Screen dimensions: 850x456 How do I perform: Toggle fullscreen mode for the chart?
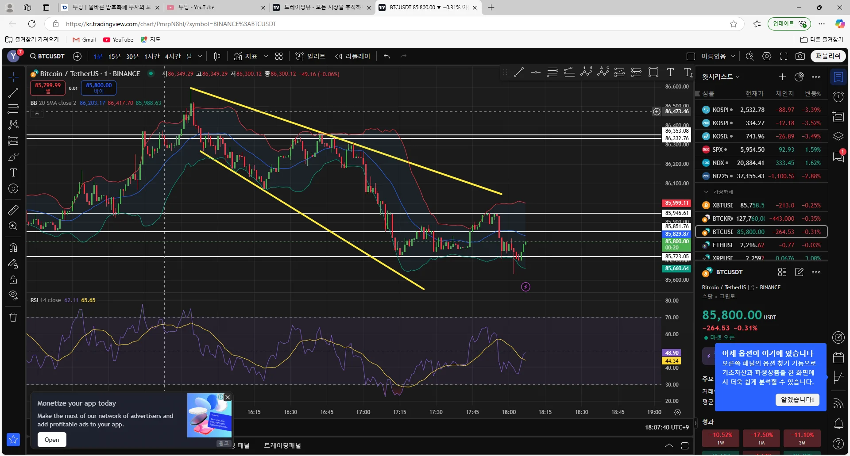[x=784, y=56]
